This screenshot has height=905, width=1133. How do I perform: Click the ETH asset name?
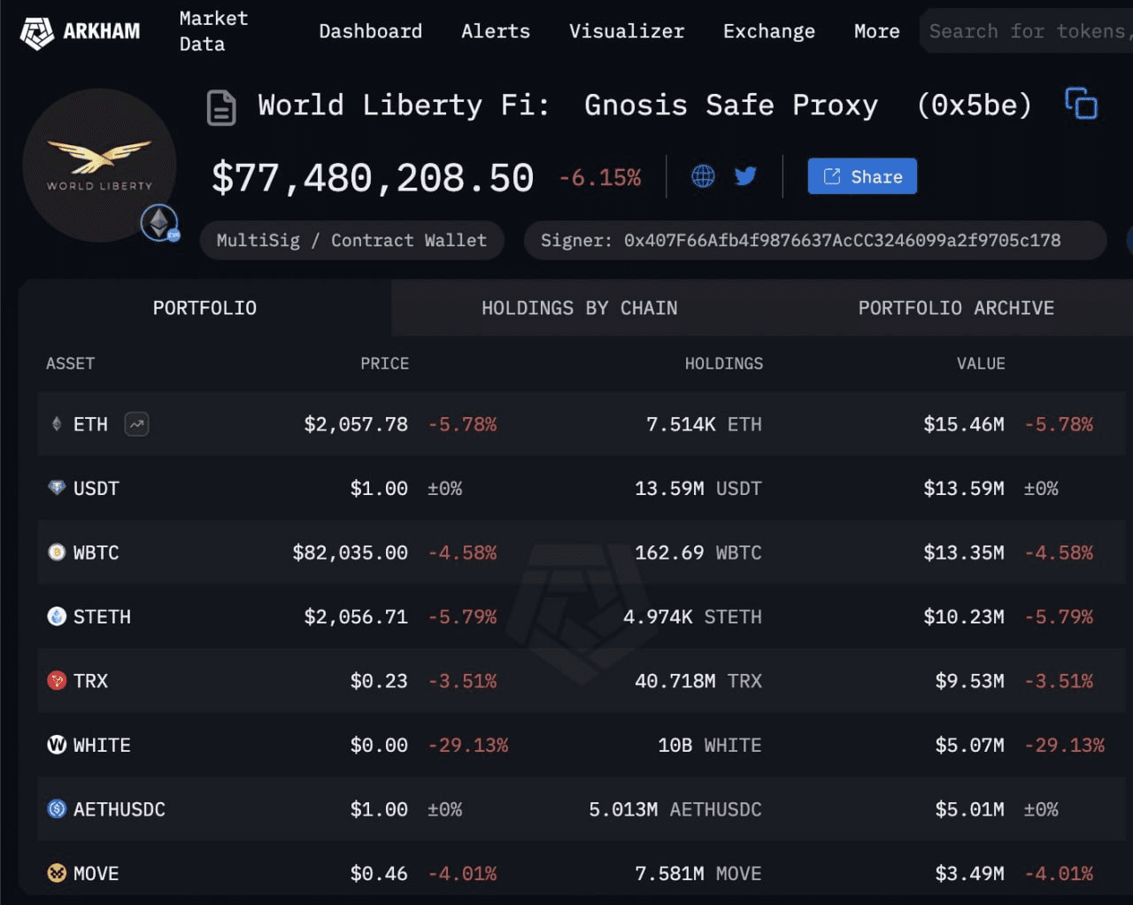[x=90, y=424]
